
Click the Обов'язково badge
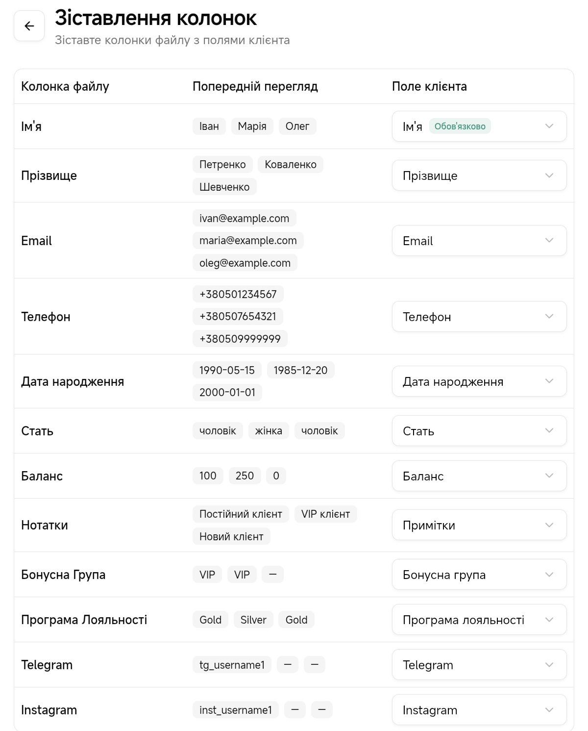coord(460,126)
